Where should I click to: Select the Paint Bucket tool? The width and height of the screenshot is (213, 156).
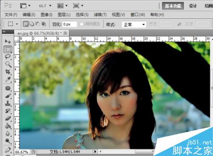coord(8,126)
